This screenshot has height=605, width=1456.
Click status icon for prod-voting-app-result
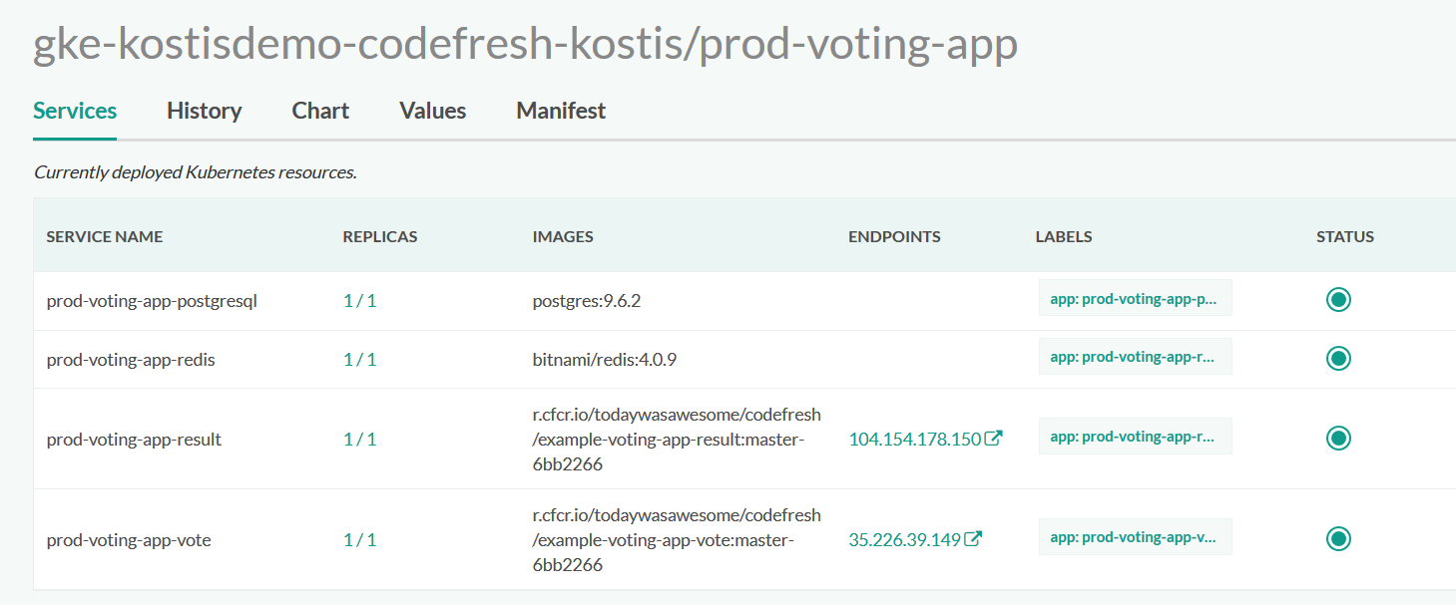tap(1338, 438)
